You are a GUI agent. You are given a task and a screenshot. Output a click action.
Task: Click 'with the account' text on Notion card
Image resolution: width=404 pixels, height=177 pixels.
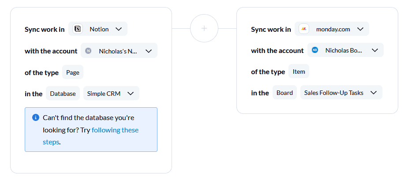click(51, 51)
